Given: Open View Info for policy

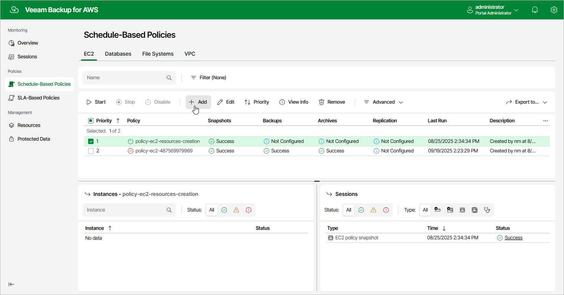Looking at the screenshot, I should click(x=294, y=102).
